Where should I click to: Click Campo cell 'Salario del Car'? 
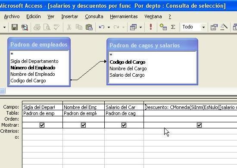(124, 107)
